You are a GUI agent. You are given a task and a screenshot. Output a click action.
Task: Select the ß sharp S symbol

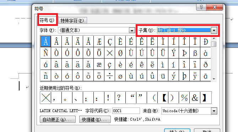point(195,53)
